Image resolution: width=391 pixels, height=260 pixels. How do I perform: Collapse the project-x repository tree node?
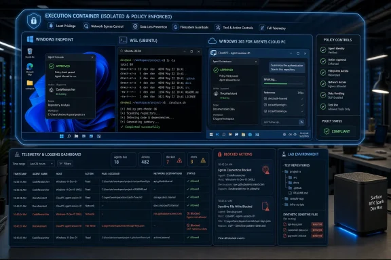point(284,172)
